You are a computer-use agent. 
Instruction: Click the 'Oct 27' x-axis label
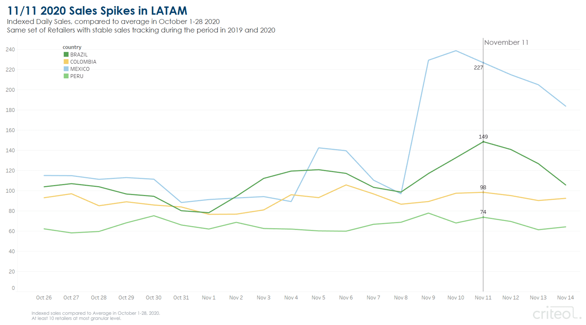[71, 297]
